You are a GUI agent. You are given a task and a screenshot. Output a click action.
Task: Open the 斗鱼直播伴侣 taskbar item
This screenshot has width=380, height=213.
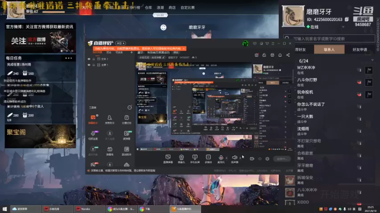pyautogui.click(x=185, y=209)
